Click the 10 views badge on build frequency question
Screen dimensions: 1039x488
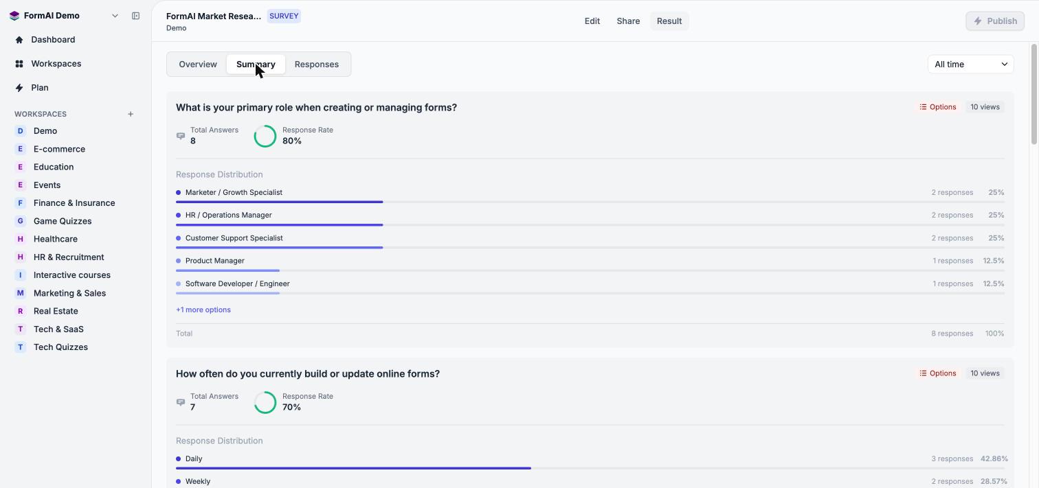[985, 373]
